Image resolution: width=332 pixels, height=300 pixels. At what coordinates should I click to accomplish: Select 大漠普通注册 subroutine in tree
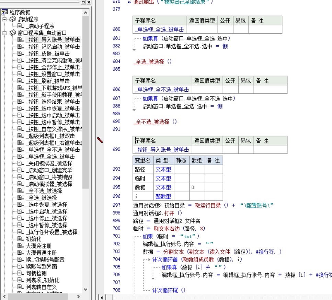coord(41,253)
